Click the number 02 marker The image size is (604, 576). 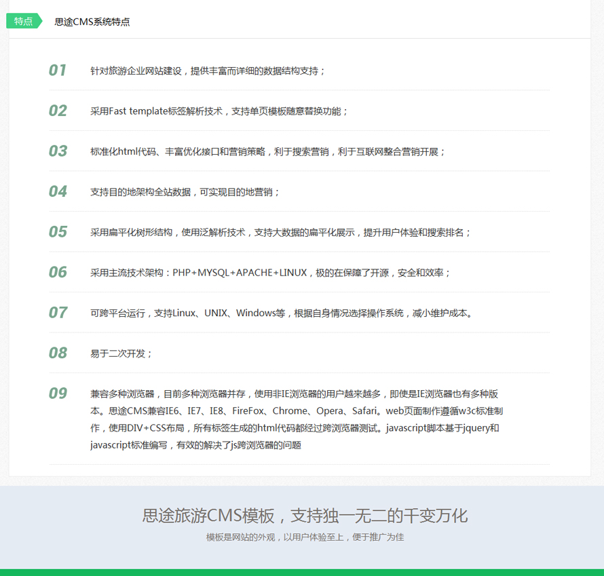58,111
